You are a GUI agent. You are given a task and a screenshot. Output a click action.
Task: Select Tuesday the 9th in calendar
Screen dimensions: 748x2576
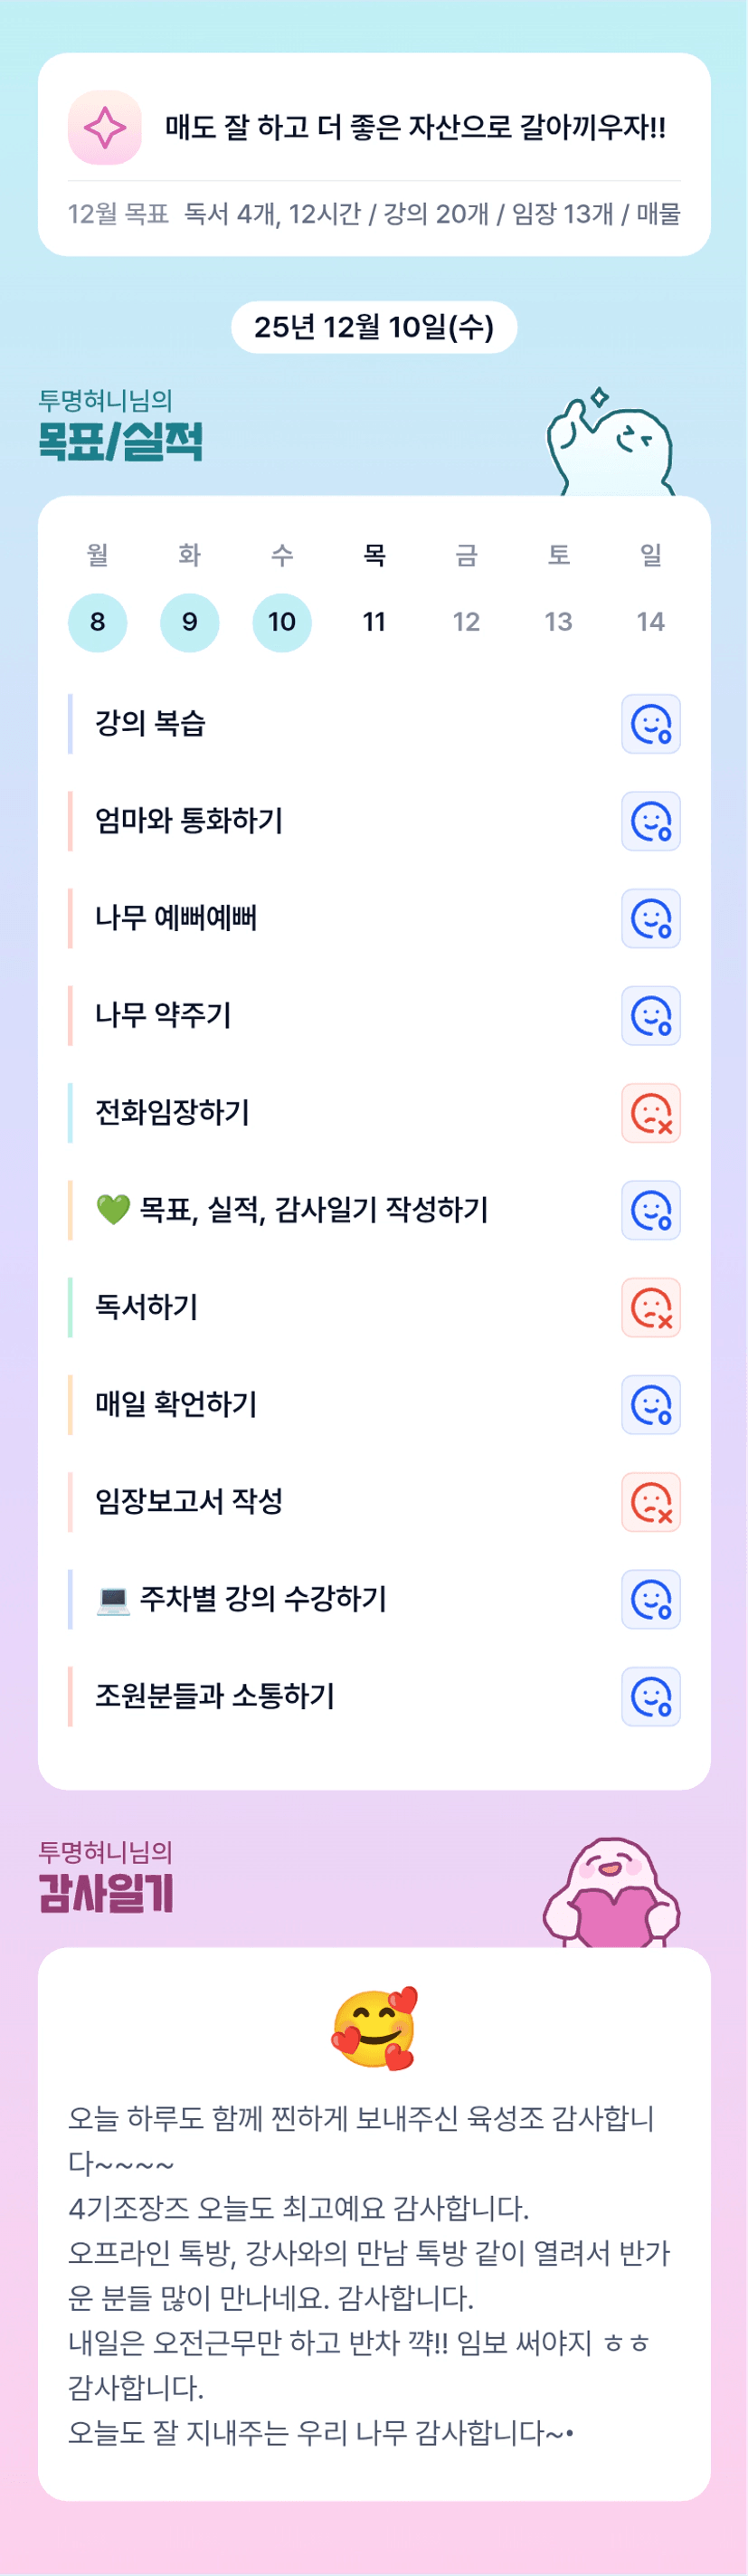click(x=189, y=622)
